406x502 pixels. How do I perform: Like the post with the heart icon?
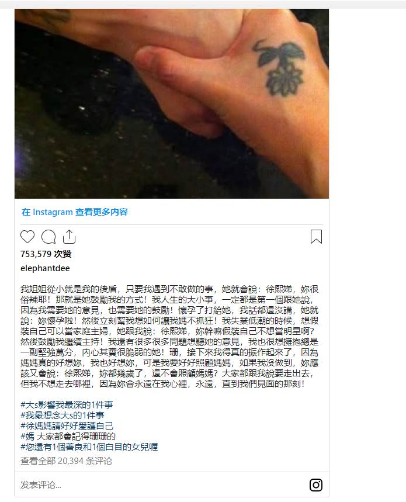click(x=27, y=237)
